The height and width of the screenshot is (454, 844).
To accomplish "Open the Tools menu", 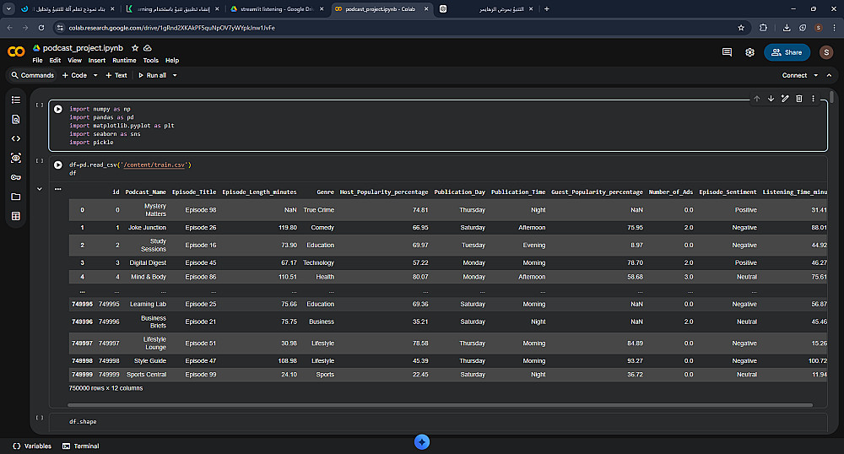I will point(151,61).
